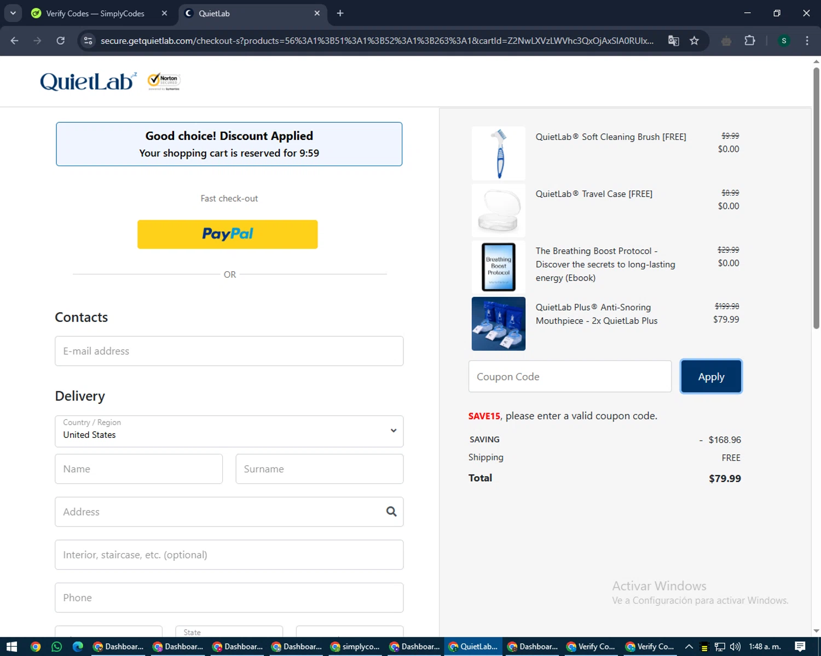Click the SAVING - $168.96 value
Viewport: 821px width, 656px height.
pyautogui.click(x=720, y=440)
